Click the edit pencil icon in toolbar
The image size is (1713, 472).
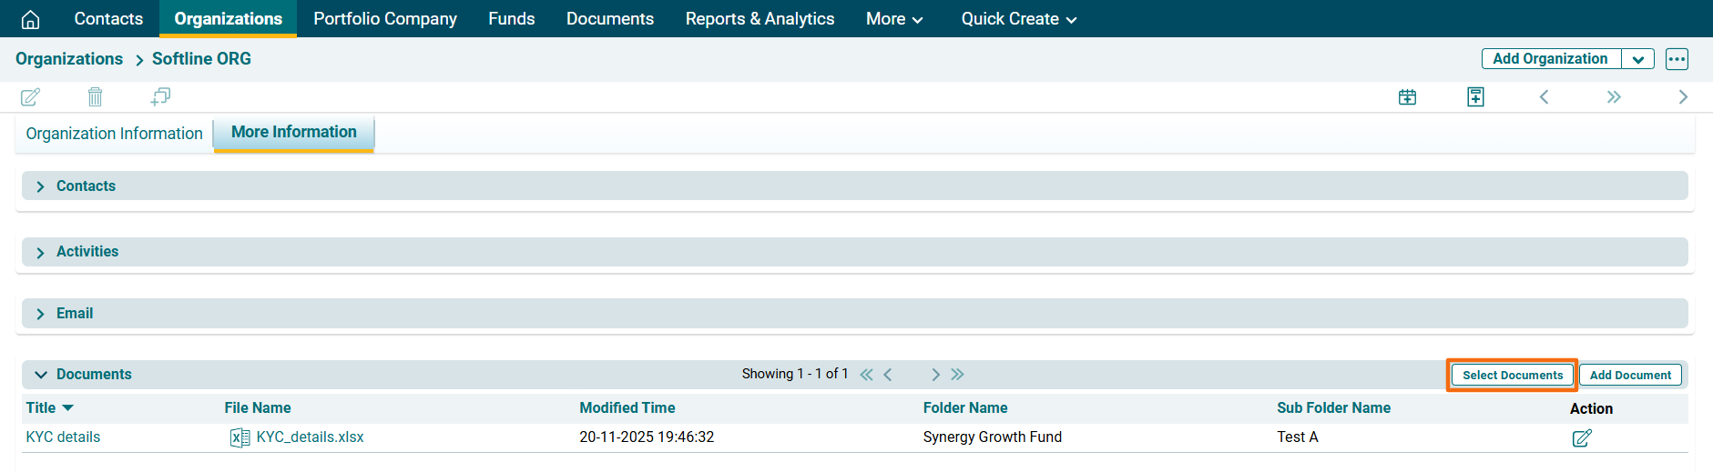[30, 96]
